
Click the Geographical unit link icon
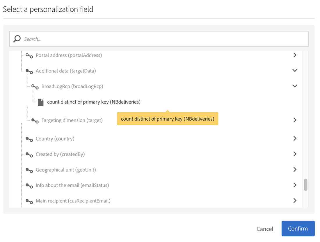pos(29,170)
